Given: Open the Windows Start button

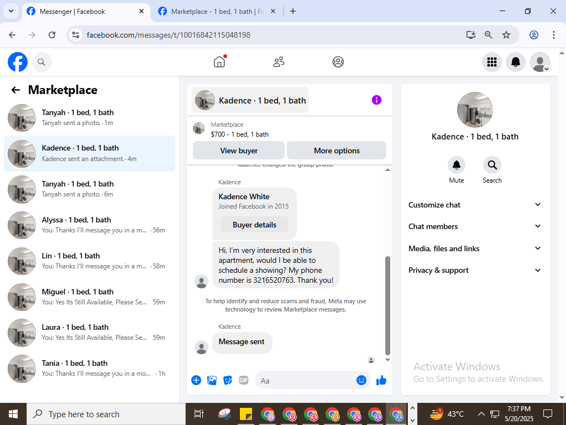Looking at the screenshot, I should (x=13, y=414).
